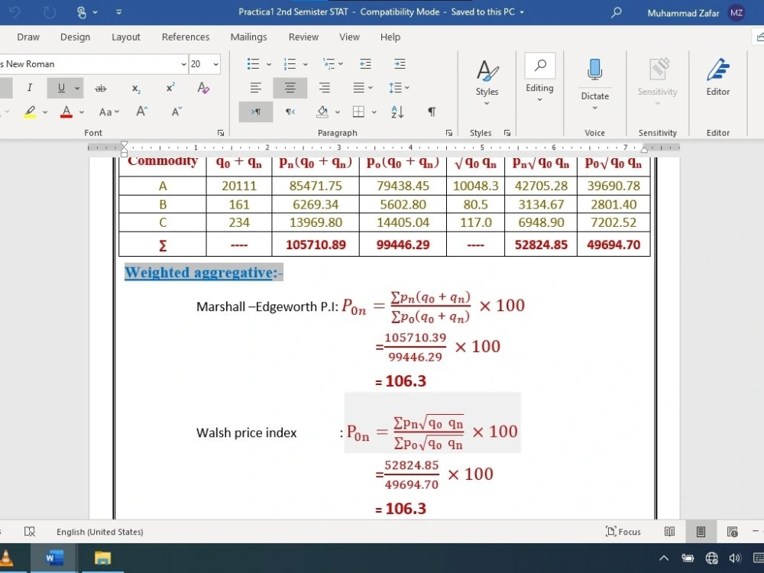Increase paragraph indent
Image resolution: width=764 pixels, height=573 pixels.
(x=400, y=64)
